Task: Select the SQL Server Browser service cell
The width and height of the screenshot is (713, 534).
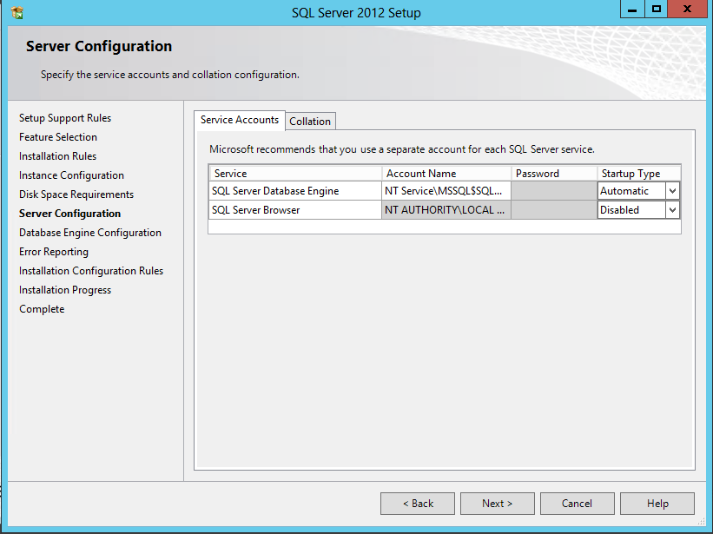Action: (295, 210)
